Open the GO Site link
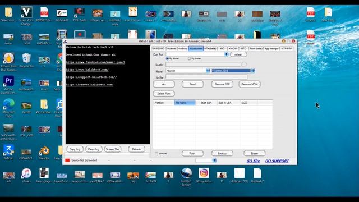This screenshot has height=202, width=359. click(x=253, y=161)
